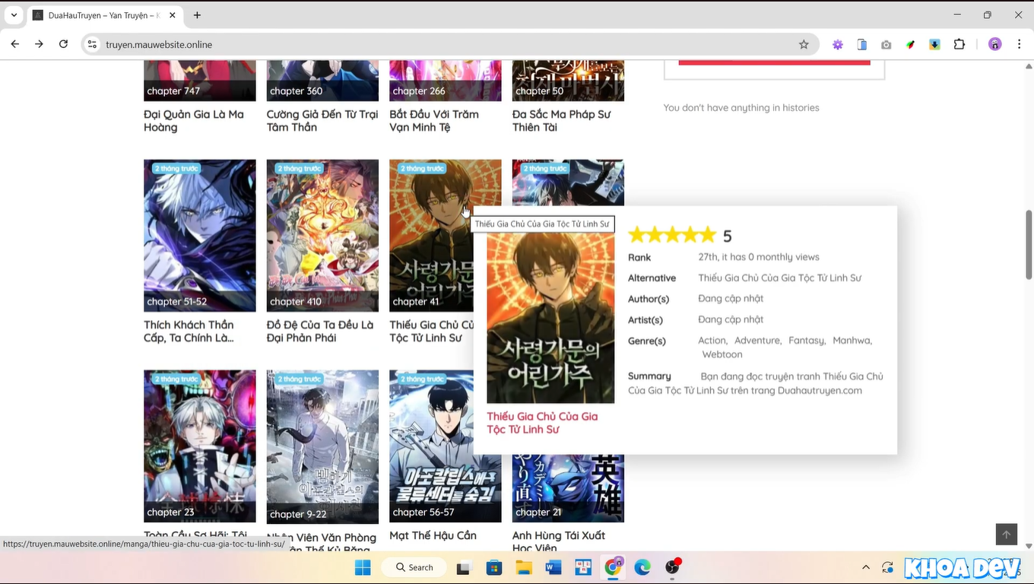Click the chapter 23 manga cover

(x=200, y=446)
